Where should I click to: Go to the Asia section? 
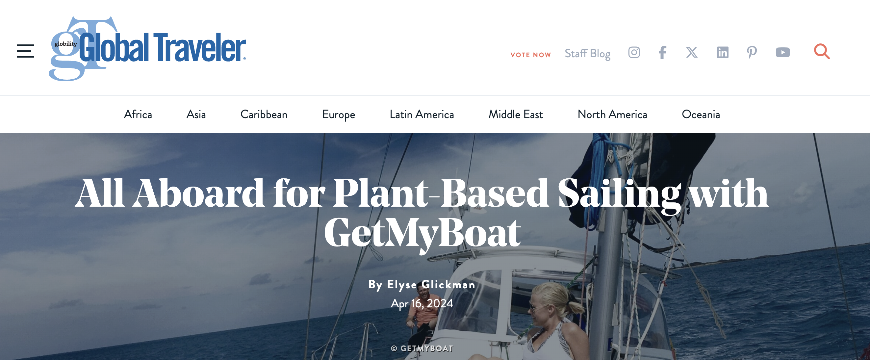(196, 115)
